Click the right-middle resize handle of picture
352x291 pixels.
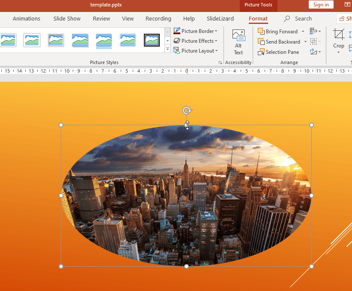311,196
